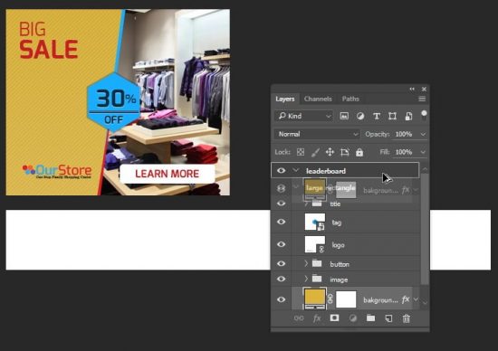Select the tag layer name
Image resolution: width=498 pixels, height=351 pixels.
[x=336, y=223]
